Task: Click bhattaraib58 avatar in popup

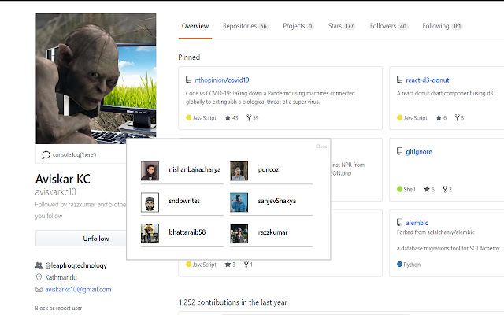Action: pyautogui.click(x=150, y=233)
